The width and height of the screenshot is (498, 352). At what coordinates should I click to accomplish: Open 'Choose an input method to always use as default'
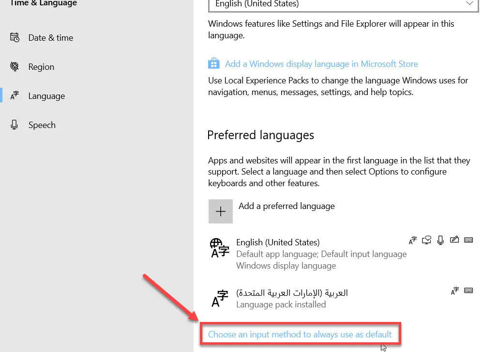[x=300, y=334]
